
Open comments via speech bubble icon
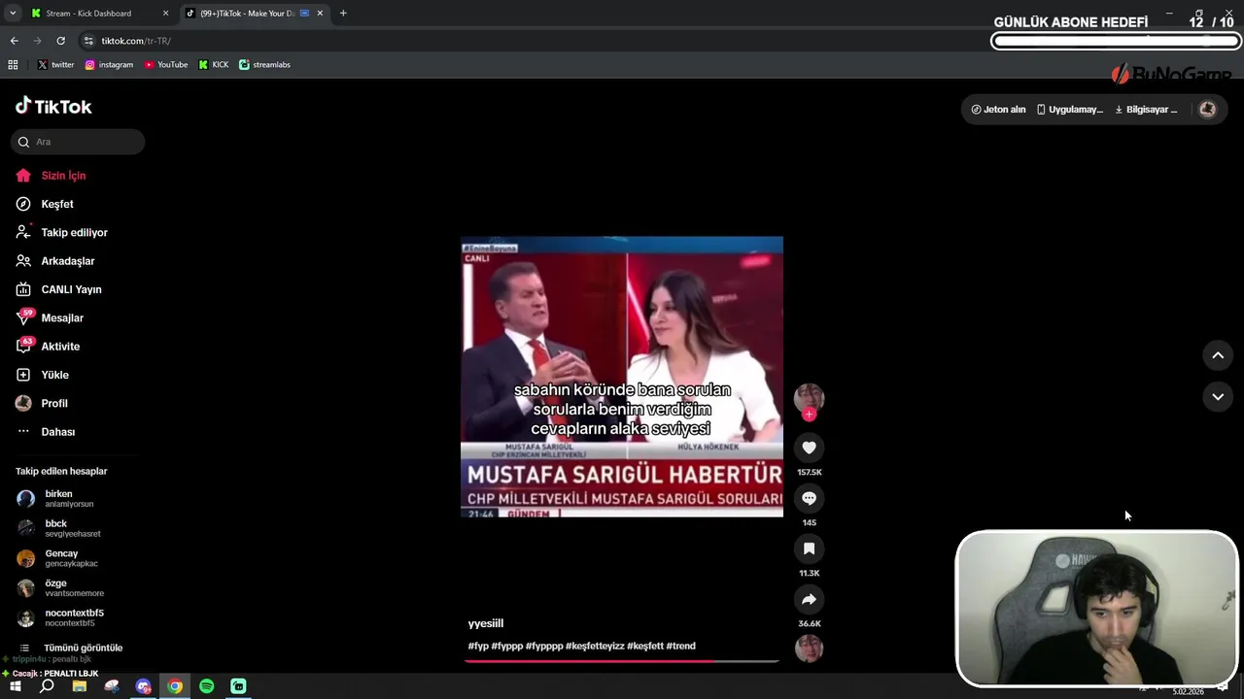pyautogui.click(x=809, y=498)
